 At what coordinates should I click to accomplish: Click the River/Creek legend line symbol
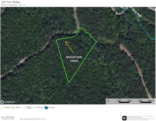click(35, 107)
